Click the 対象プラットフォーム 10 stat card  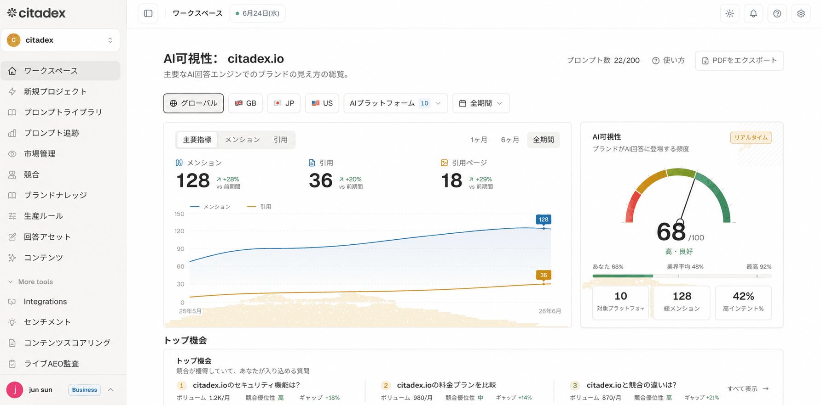coord(620,302)
